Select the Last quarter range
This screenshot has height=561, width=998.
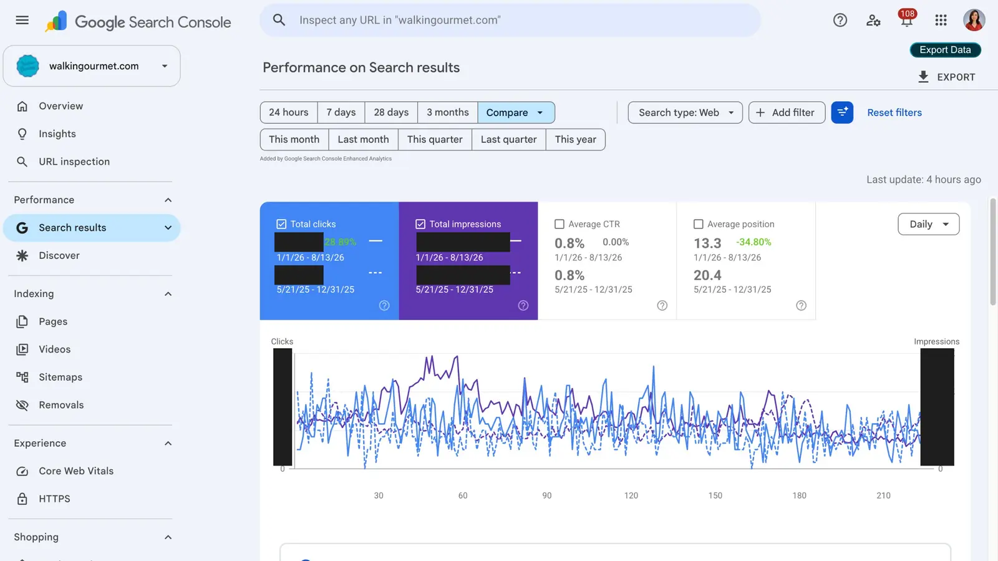coord(509,139)
